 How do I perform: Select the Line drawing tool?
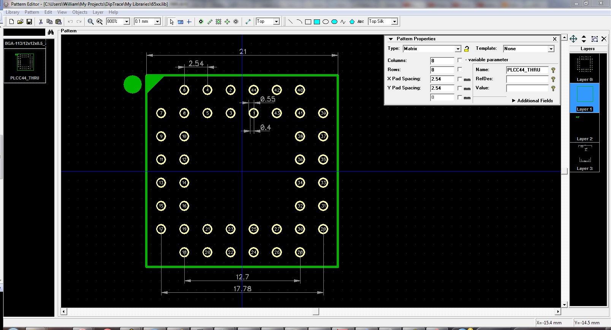[291, 22]
